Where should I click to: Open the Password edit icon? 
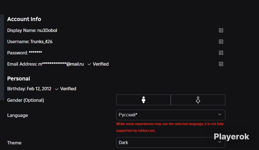pyautogui.click(x=221, y=53)
